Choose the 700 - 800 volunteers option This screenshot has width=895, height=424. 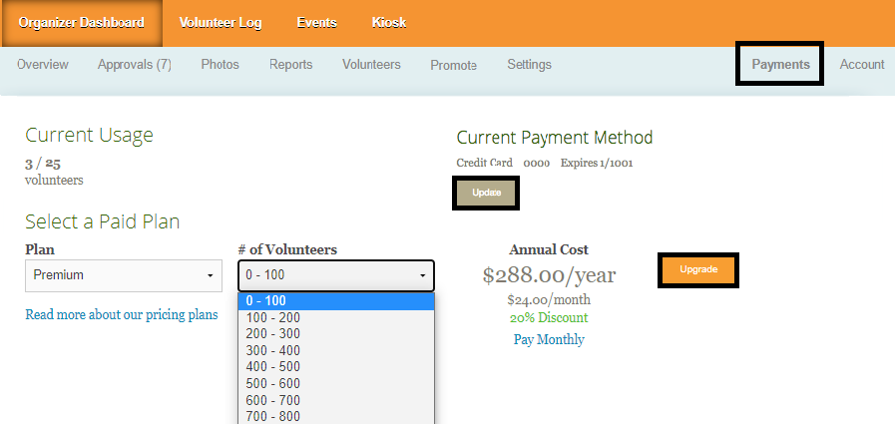(336, 416)
